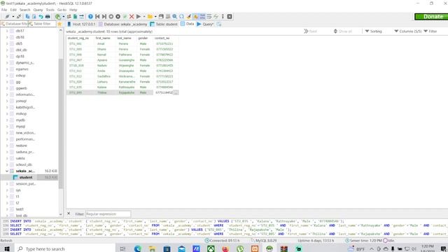Expand the mysql database node
Image resolution: width=448 pixels, height=252 pixels.
click(7, 126)
